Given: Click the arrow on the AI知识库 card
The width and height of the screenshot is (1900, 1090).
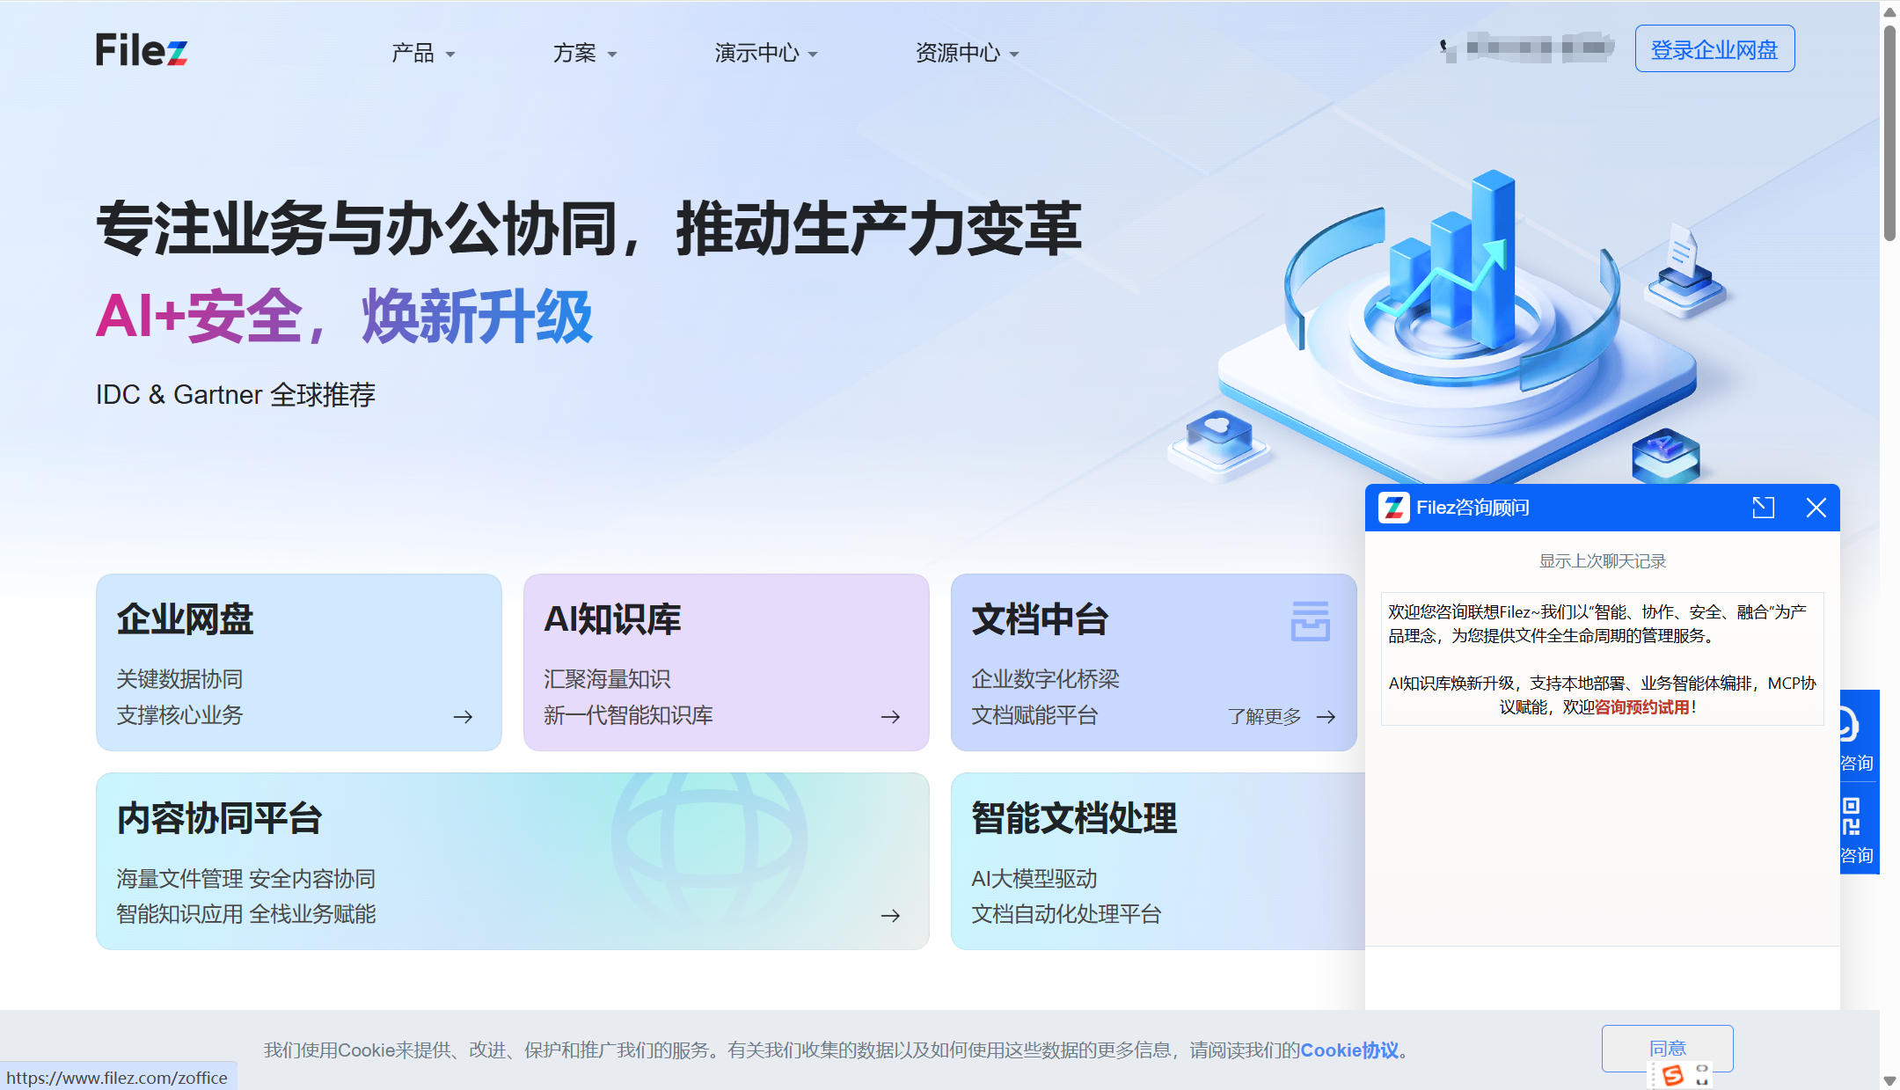Looking at the screenshot, I should coord(890,716).
